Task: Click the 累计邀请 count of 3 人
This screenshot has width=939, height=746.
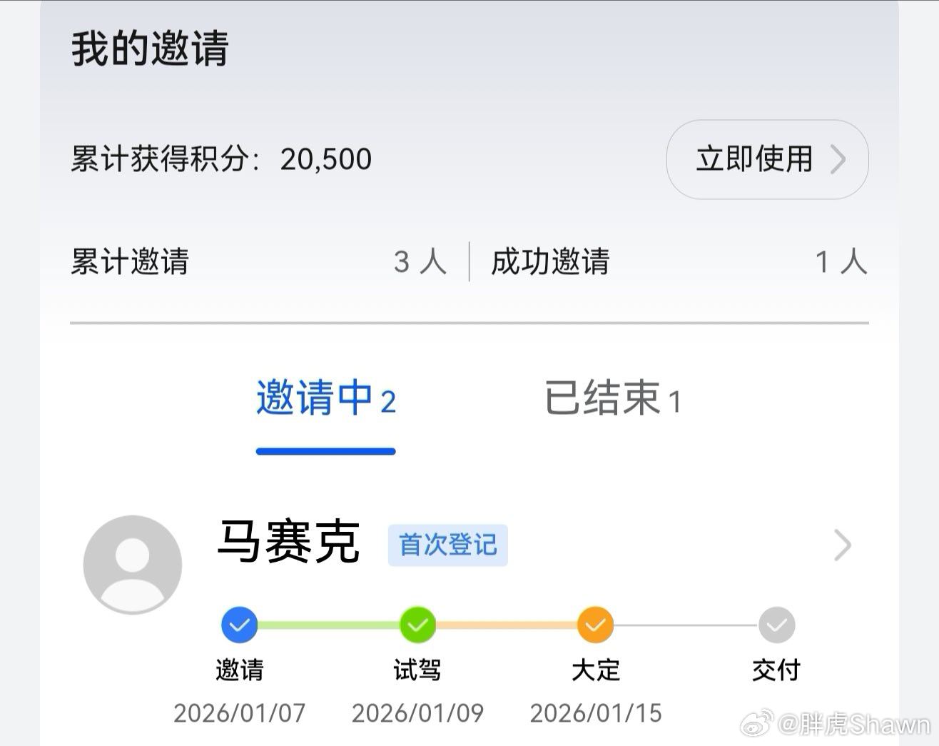Action: (x=420, y=261)
